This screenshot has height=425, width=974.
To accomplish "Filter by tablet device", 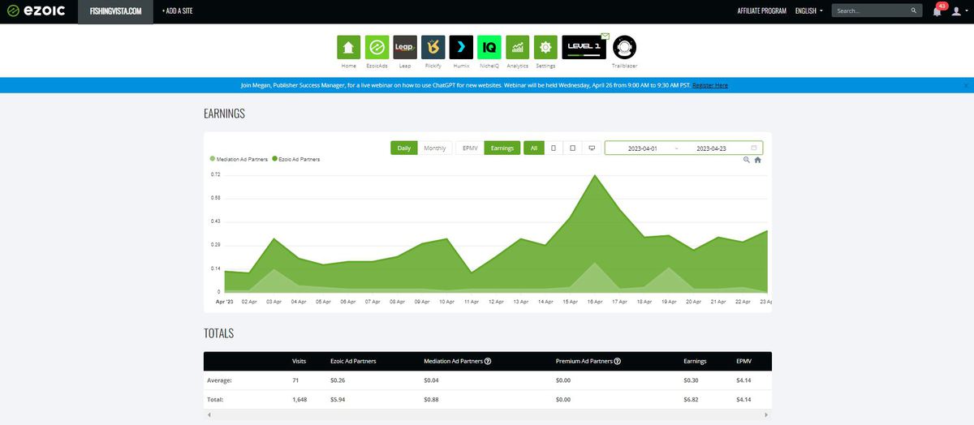I will tap(572, 148).
